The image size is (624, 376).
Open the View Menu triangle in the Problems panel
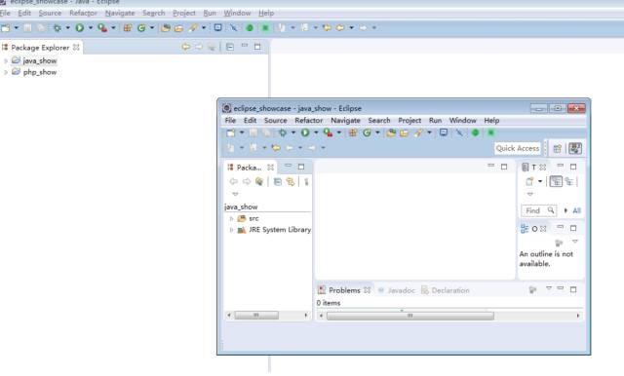[548, 287]
